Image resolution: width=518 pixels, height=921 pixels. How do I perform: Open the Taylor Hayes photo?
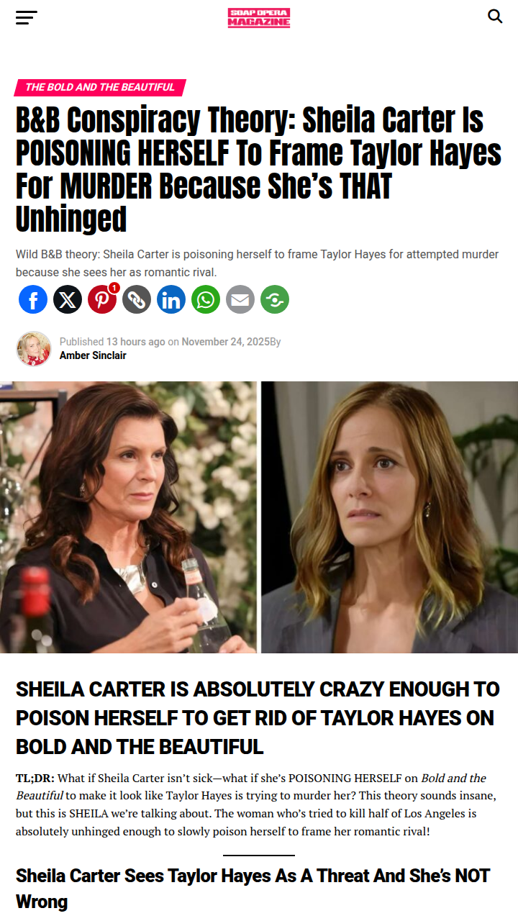click(x=389, y=517)
